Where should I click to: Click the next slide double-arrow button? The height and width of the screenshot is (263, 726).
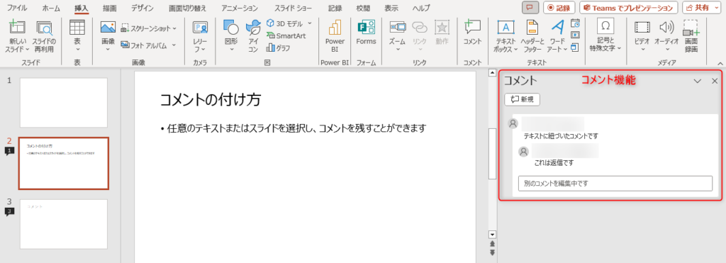click(492, 252)
